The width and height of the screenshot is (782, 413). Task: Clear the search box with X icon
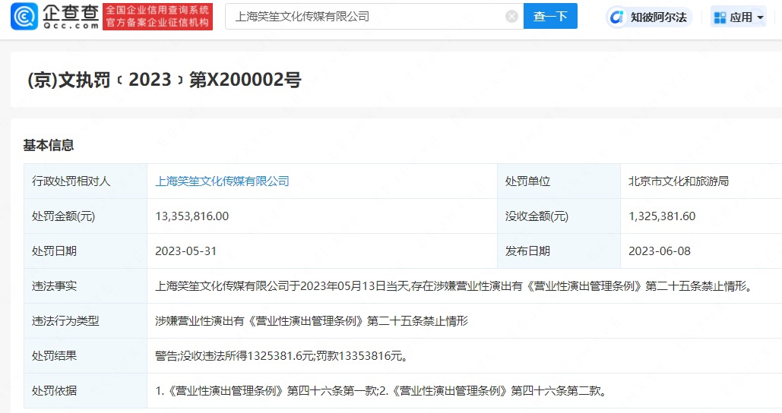[x=511, y=17]
